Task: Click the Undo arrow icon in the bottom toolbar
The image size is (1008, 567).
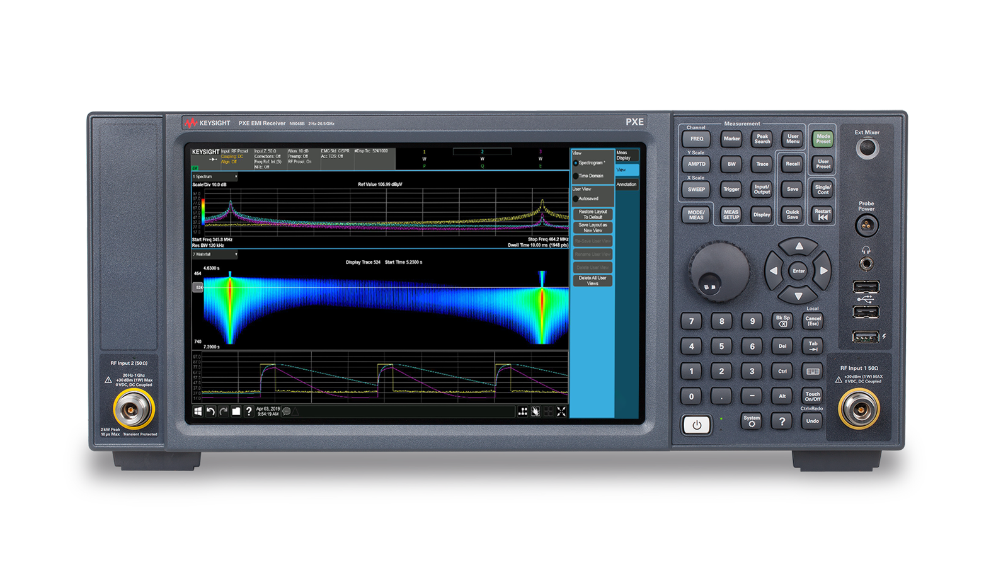Action: (210, 411)
